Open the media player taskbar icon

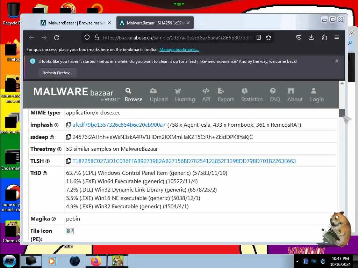pos(52,261)
